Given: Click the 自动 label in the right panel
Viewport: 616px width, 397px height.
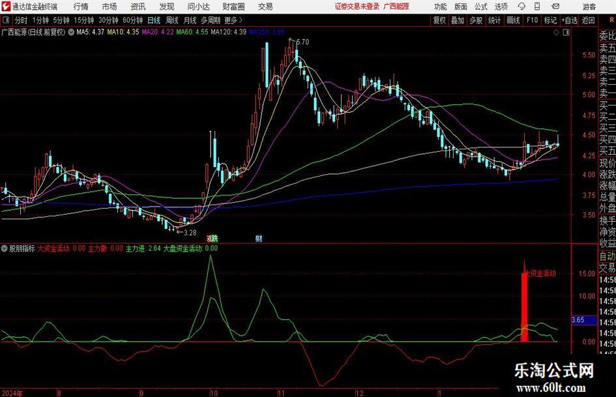Looking at the screenshot, I should point(607,256).
